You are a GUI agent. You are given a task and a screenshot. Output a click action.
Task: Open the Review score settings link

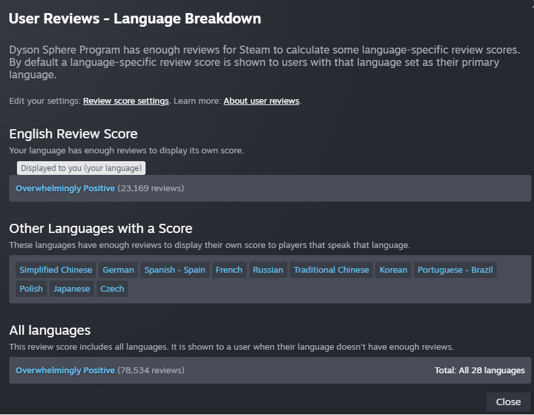[x=126, y=101]
